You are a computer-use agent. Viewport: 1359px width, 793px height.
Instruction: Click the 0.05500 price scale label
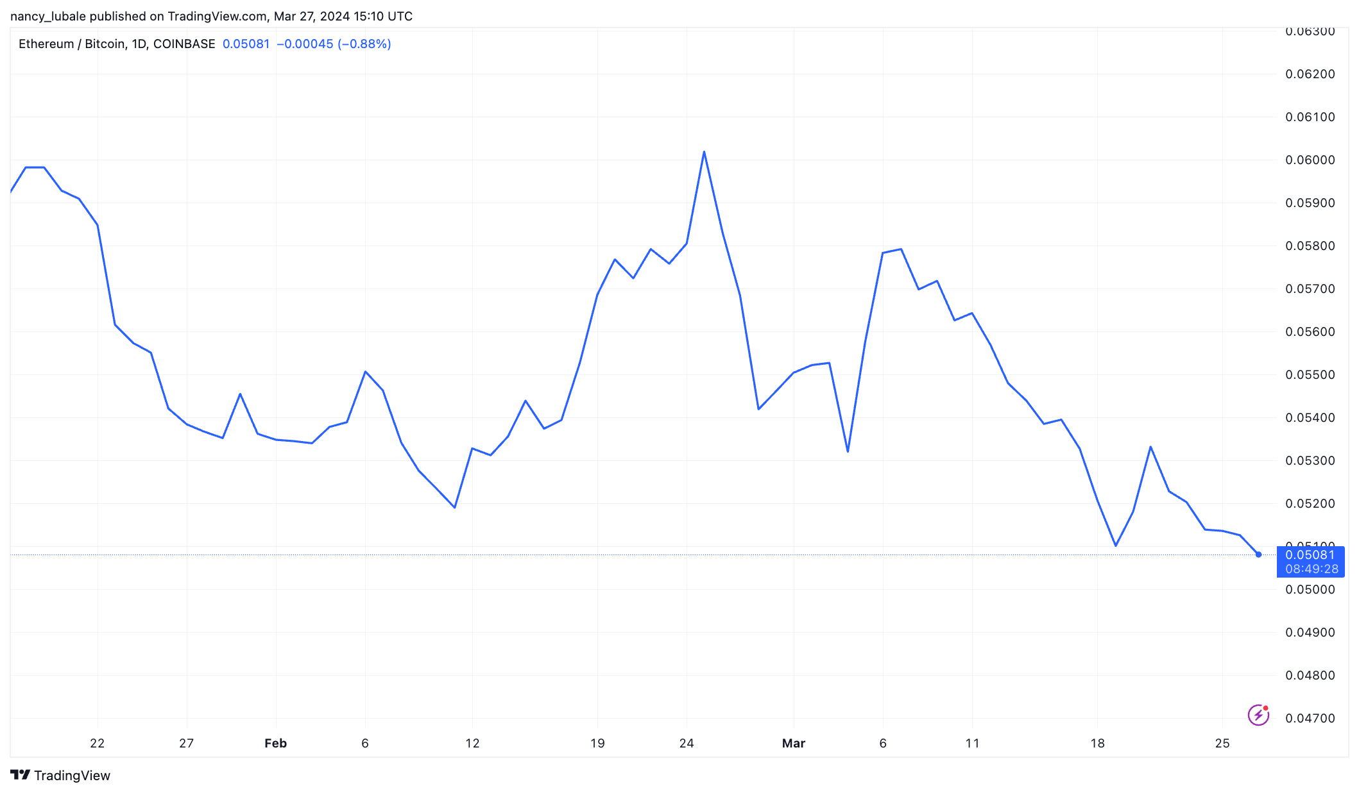(x=1310, y=374)
